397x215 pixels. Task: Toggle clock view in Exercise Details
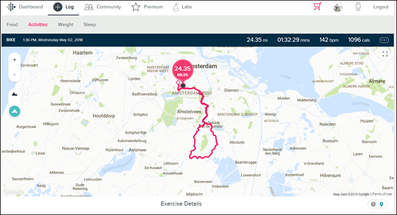pos(373,204)
